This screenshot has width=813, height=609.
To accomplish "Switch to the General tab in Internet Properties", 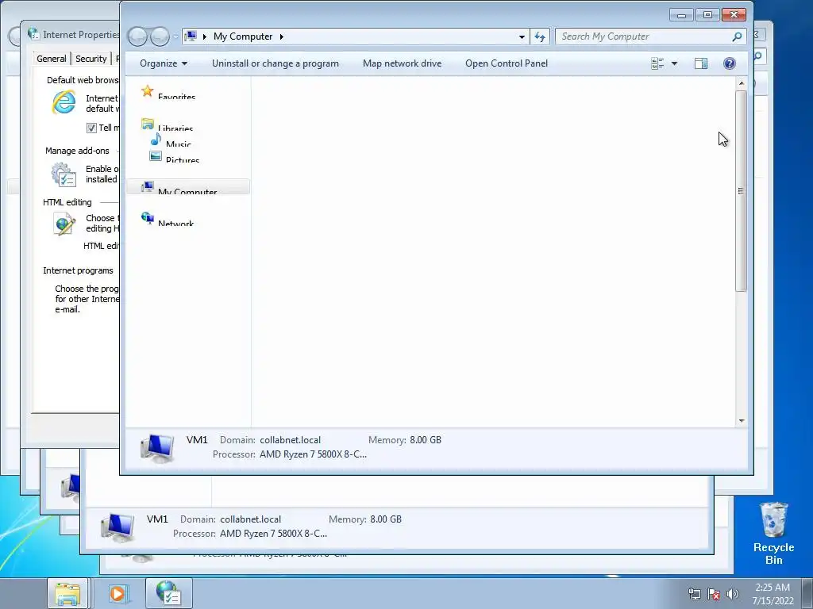I will coord(52,59).
